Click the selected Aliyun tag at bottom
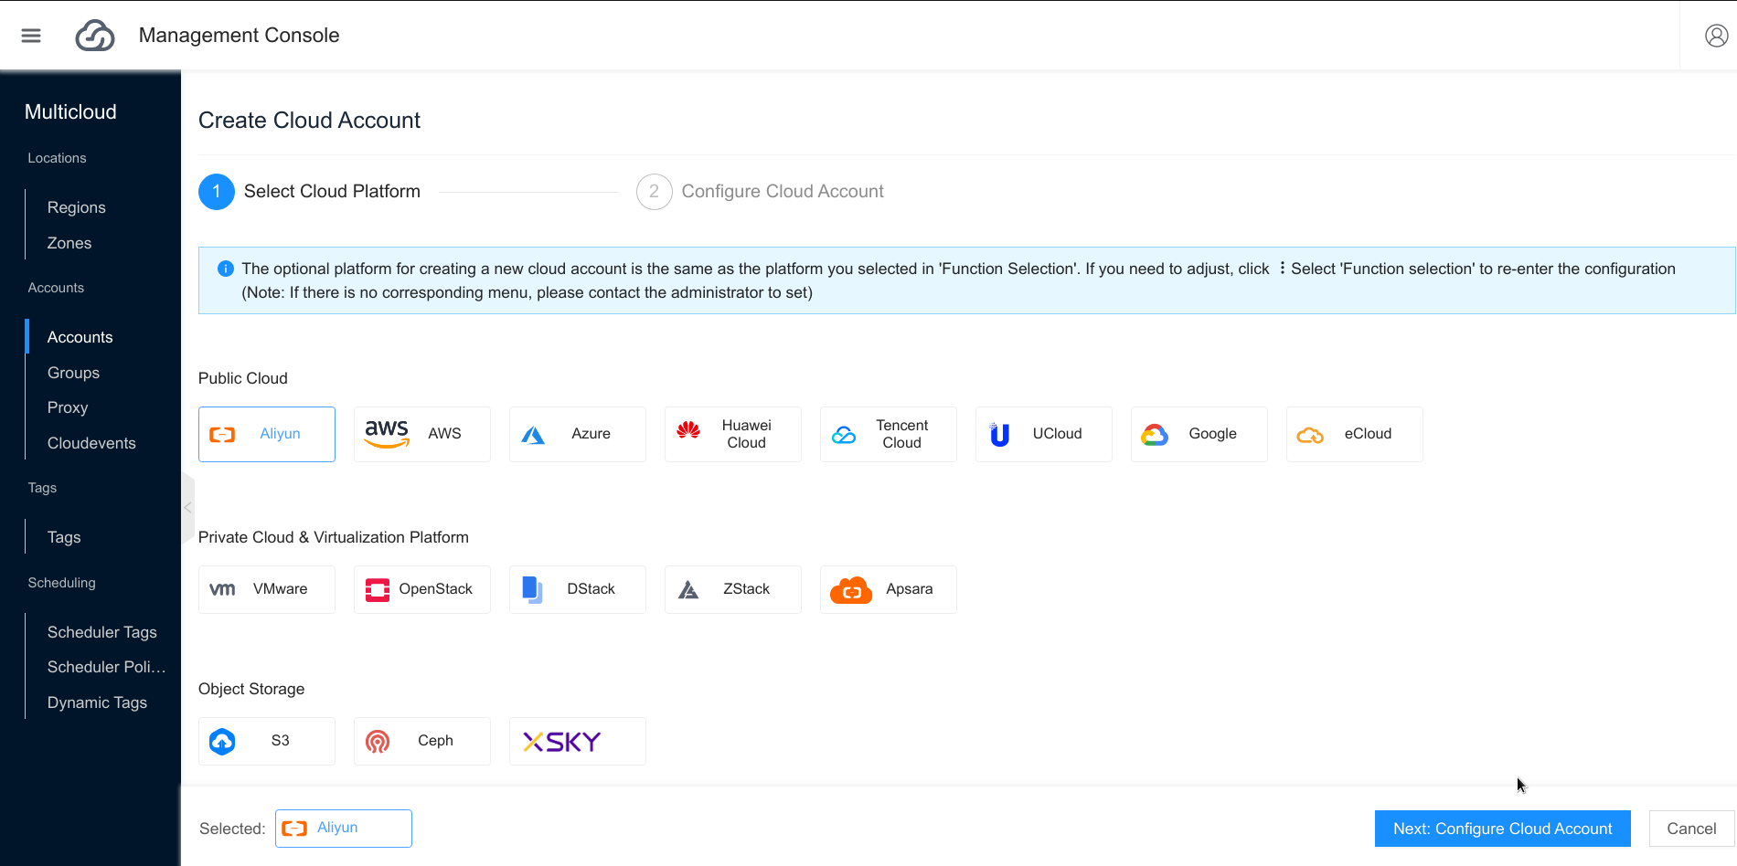Image resolution: width=1737 pixels, height=866 pixels. pos(344,829)
